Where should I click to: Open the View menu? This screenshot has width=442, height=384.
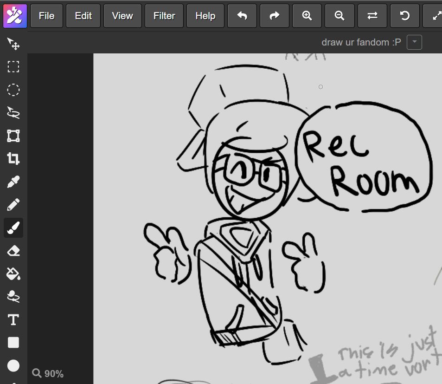[x=122, y=16]
